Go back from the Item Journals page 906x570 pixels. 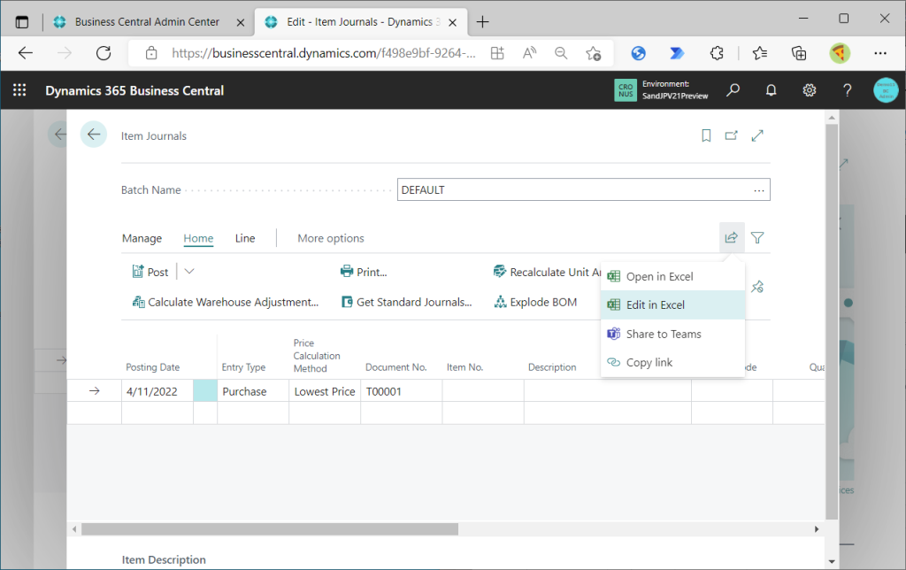(94, 135)
